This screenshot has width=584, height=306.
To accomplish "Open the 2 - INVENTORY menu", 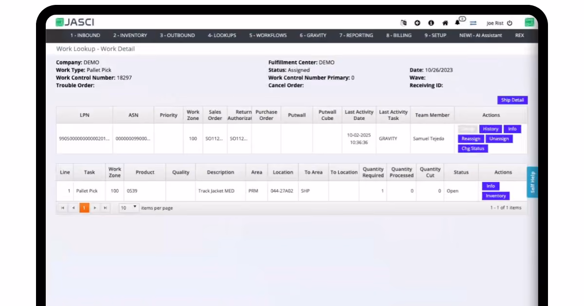I will pyautogui.click(x=130, y=35).
